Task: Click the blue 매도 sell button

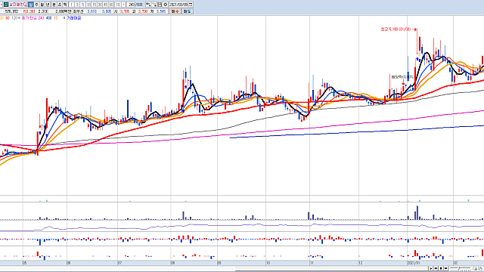Action: pos(187,11)
